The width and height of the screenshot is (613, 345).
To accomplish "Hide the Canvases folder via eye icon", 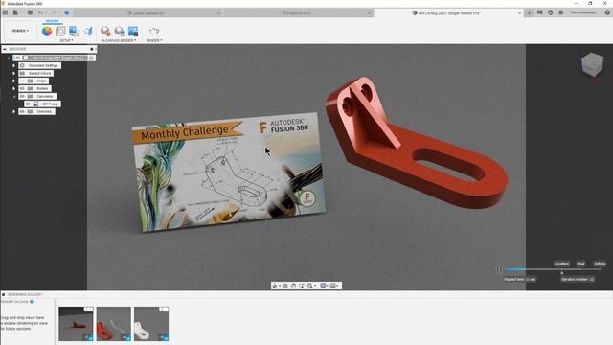I will [x=22, y=96].
